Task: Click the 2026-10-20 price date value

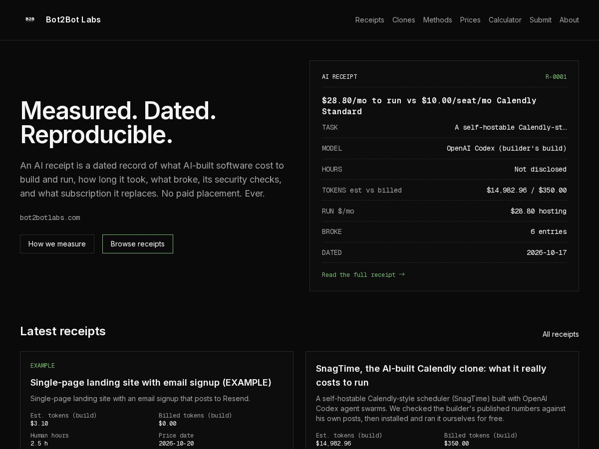Action: pyautogui.click(x=176, y=444)
